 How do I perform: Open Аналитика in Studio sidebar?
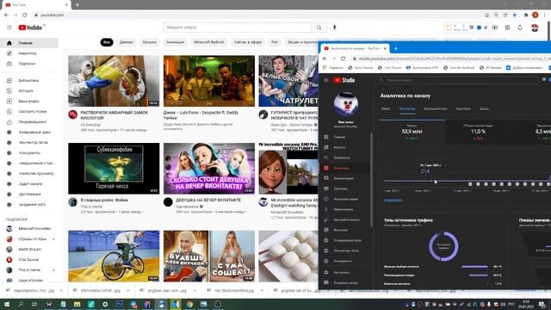tap(344, 168)
